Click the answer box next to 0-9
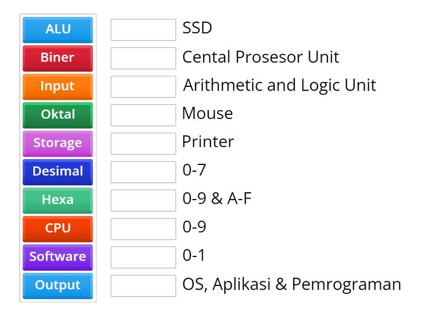Viewport: 422px width, 316px height. click(143, 229)
